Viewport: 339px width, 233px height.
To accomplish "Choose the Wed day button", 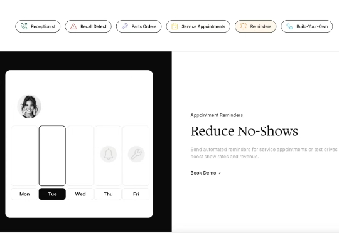I will tap(80, 194).
